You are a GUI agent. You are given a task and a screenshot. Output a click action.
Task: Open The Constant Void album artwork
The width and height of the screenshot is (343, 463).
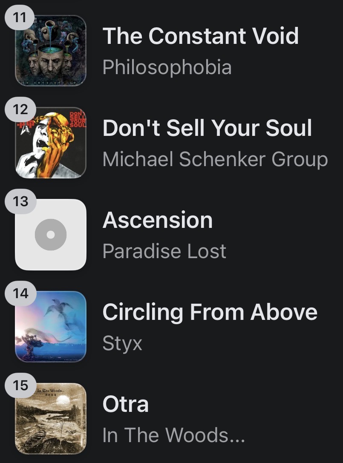51,51
